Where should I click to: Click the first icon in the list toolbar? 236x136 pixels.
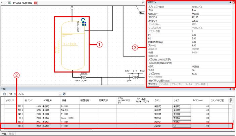(x=4, y=95)
